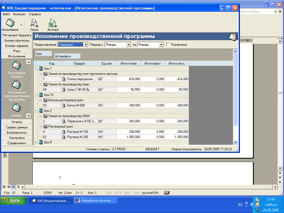This screenshot has width=284, height=213.
Task: Collapse the Цех 10 tree node
Action: click(36, 95)
